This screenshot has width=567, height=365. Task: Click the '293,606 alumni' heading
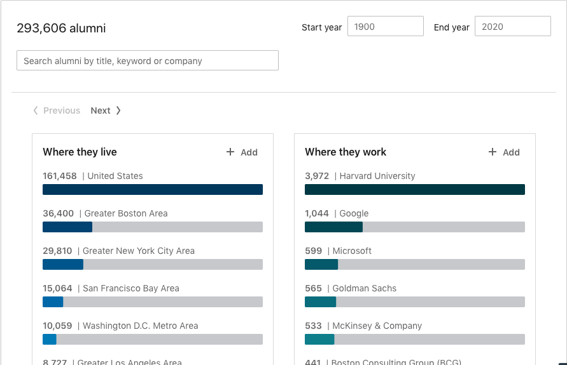click(61, 28)
